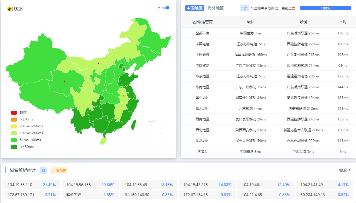Select the 中国地区 tab
The height and width of the screenshot is (203, 356).
pyautogui.click(x=194, y=8)
